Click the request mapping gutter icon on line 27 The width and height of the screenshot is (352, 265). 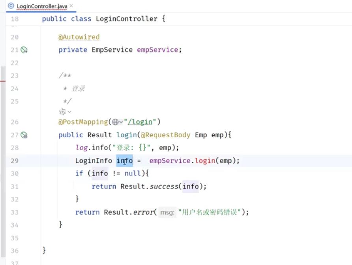point(24,135)
